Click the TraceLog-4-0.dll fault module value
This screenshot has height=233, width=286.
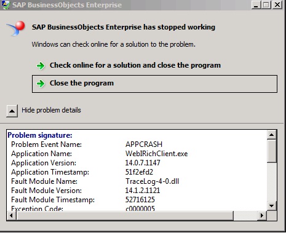pos(152,181)
